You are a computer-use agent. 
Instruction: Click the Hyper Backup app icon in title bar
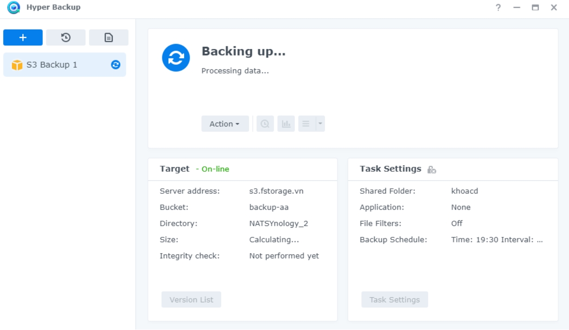pyautogui.click(x=13, y=7)
